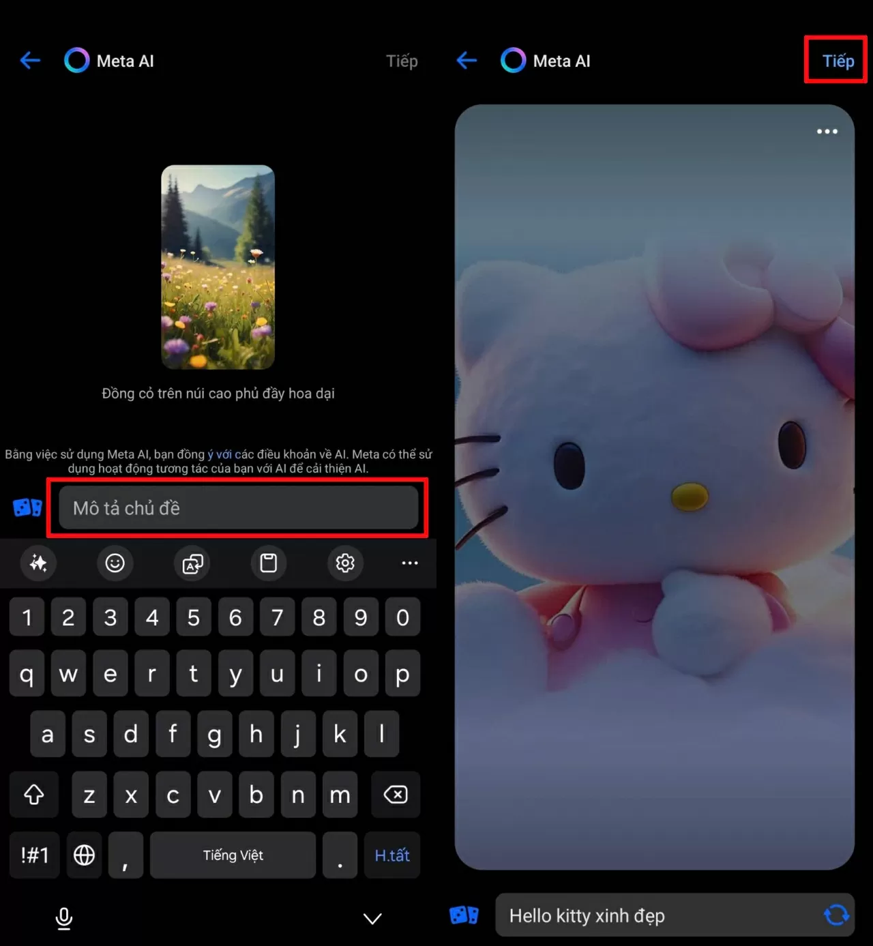Viewport: 873px width, 946px height.
Task: Collapse keyboard with down chevron
Action: [x=372, y=919]
